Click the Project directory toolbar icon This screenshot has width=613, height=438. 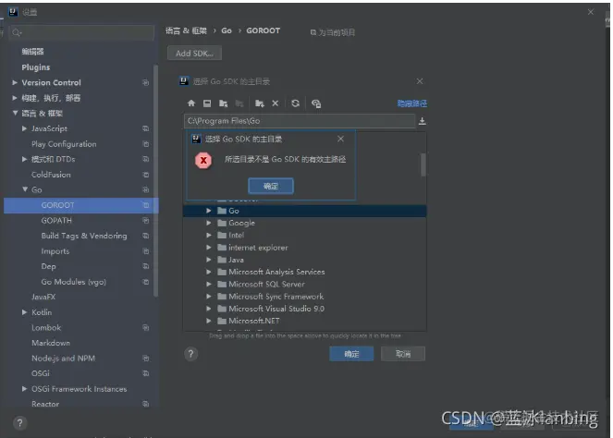(223, 103)
